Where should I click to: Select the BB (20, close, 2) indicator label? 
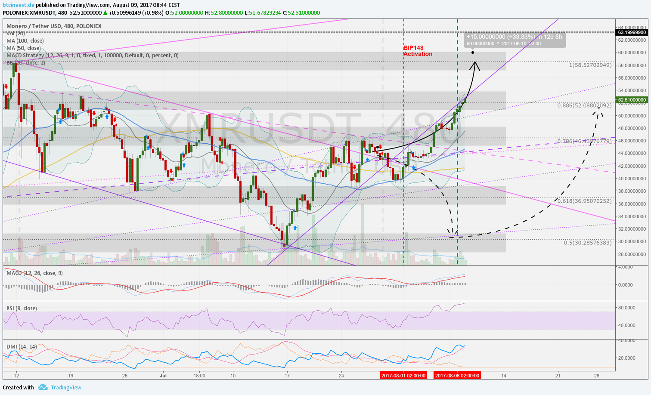click(x=25, y=62)
